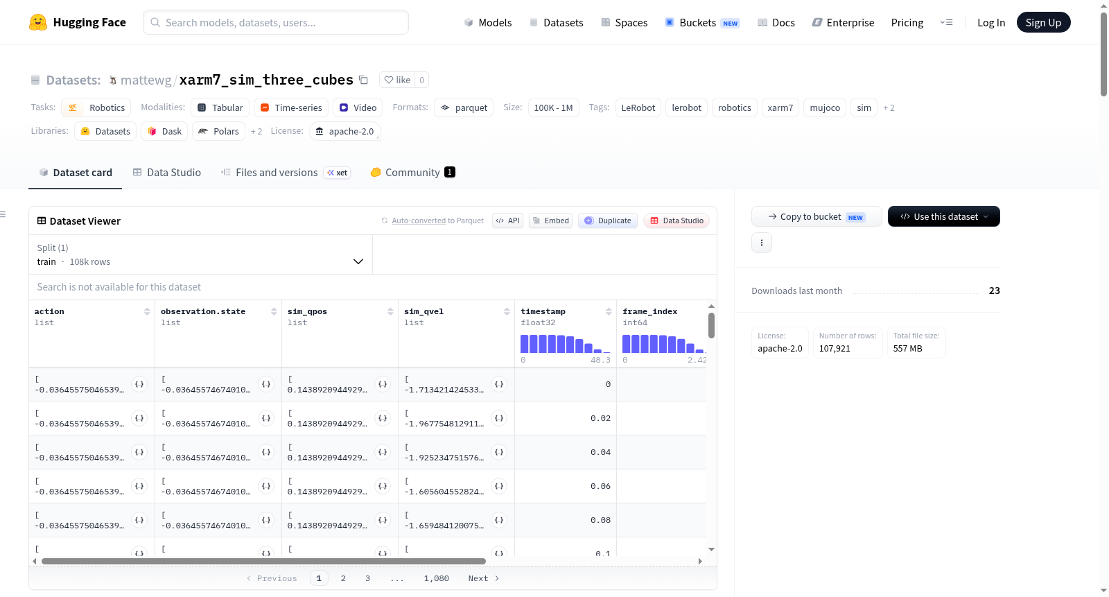Viewport: 1109px width, 597px height.
Task: Expand the sim_qvel cell in the 0.06 row
Action: [x=499, y=486]
